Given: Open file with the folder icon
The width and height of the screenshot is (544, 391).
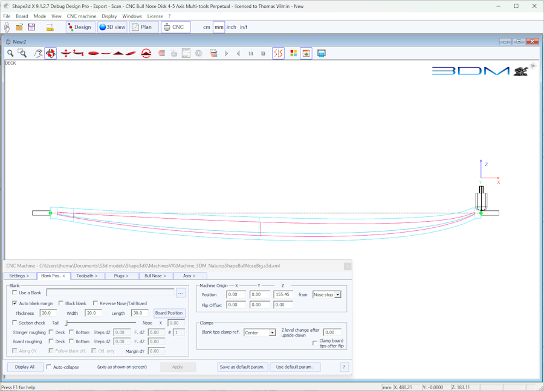Looking at the screenshot, I should pyautogui.click(x=19, y=27).
